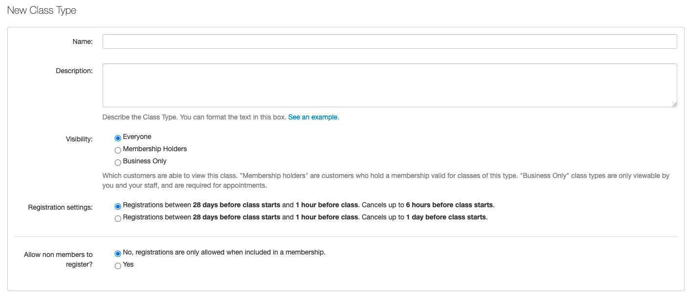Click the 'Description:' field label
Viewport: 688px width, 294px height.
[x=74, y=71]
